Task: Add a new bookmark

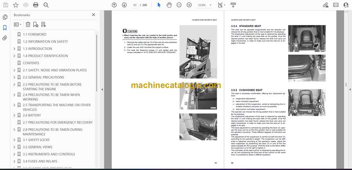Action: [x=36, y=24]
